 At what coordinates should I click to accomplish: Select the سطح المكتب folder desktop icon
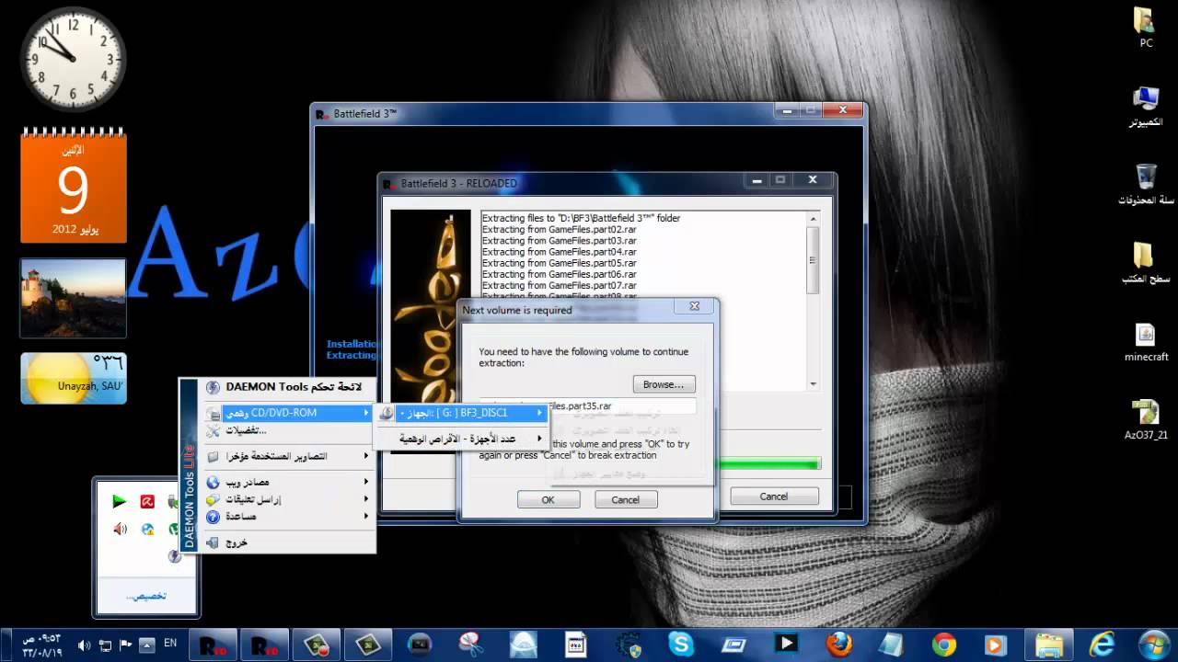[x=1146, y=263]
